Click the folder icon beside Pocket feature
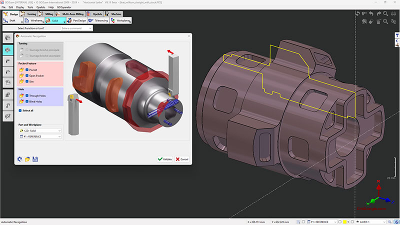The height and width of the screenshot is (225, 400). pos(21,70)
